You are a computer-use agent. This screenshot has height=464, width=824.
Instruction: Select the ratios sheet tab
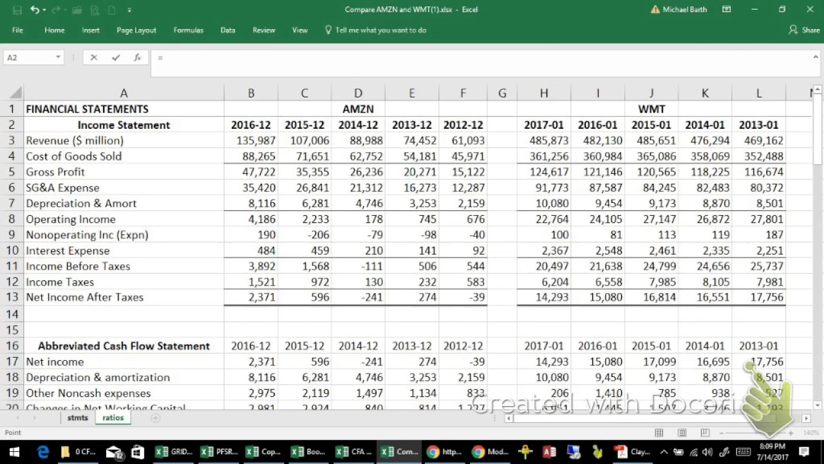point(113,418)
